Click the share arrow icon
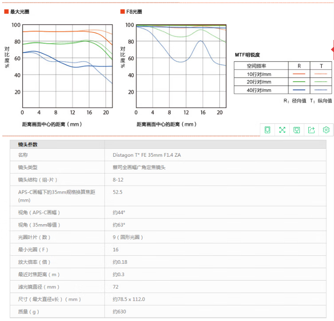The height and width of the screenshot is (321, 334). [x=311, y=130]
